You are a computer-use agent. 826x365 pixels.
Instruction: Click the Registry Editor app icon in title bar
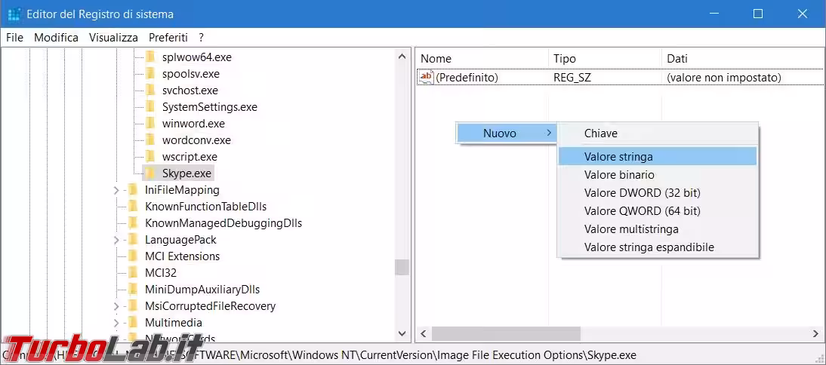[x=14, y=14]
